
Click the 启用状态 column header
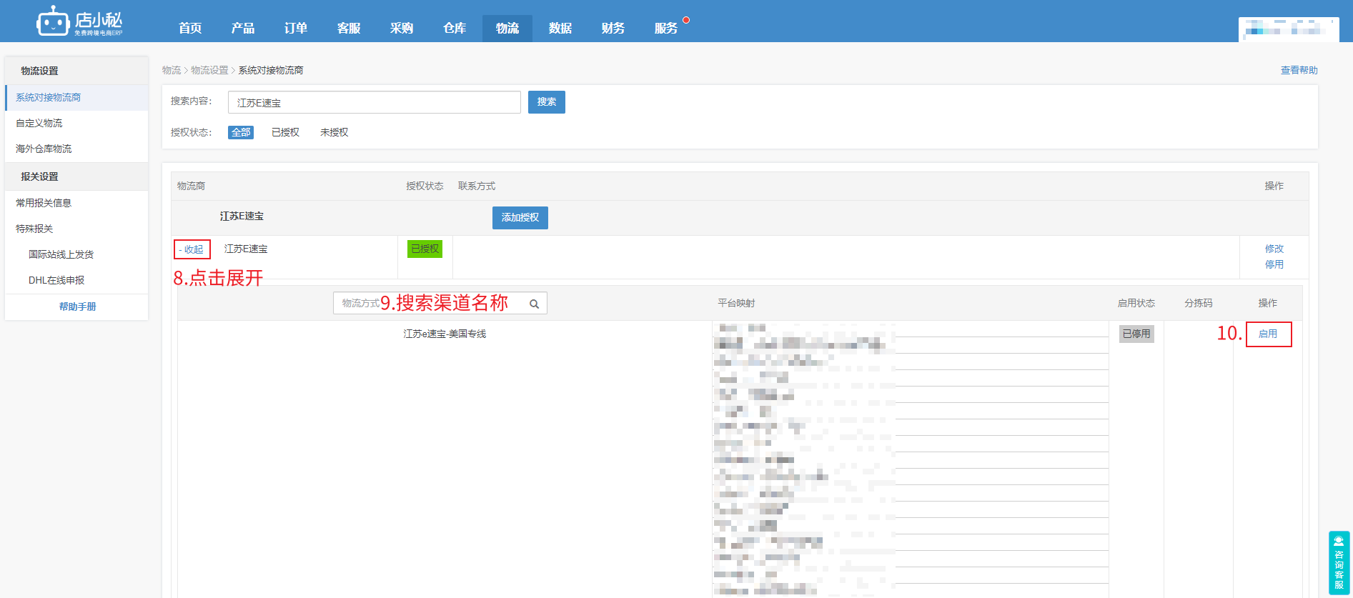tap(1136, 303)
